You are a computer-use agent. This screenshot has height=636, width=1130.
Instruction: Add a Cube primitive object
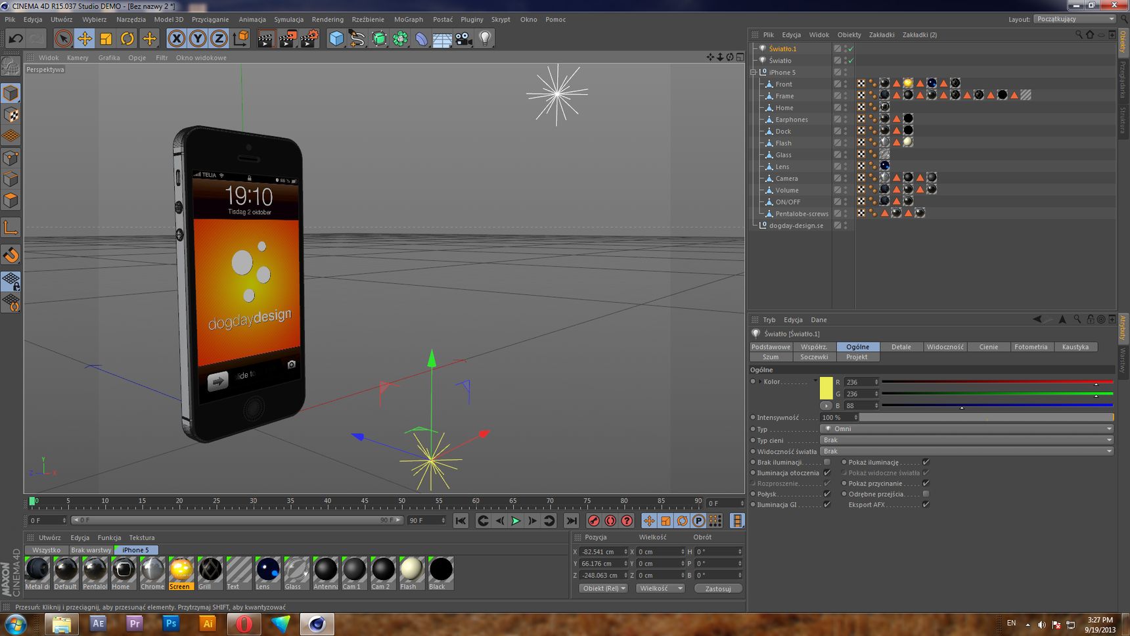[x=336, y=38]
